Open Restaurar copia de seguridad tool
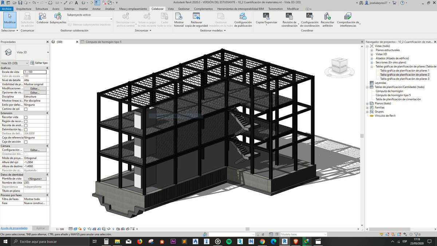Viewport: 437px width, 246px height. point(196,20)
